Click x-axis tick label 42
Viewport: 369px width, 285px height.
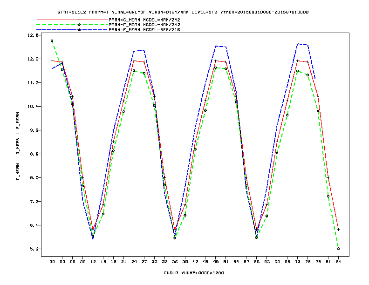pyautogui.click(x=195, y=262)
